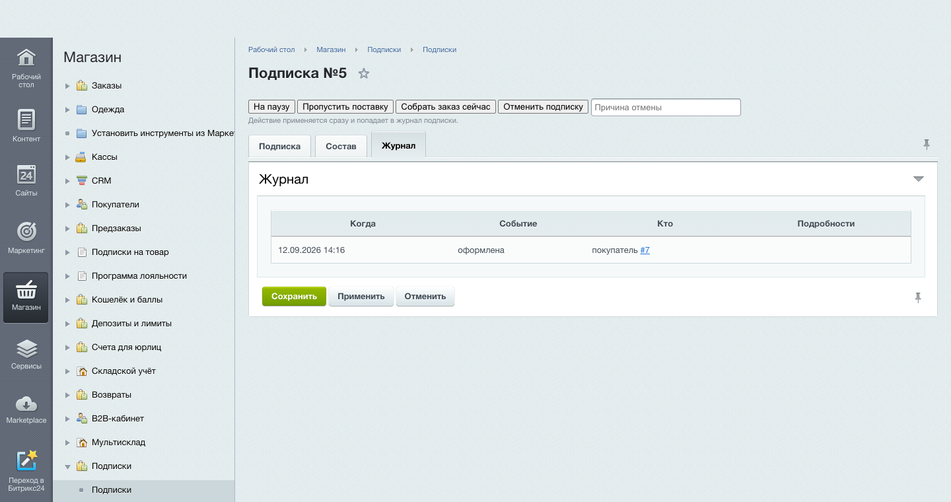Image resolution: width=951 pixels, height=502 pixels.
Task: Switch to the Состав tab
Action: [x=341, y=146]
